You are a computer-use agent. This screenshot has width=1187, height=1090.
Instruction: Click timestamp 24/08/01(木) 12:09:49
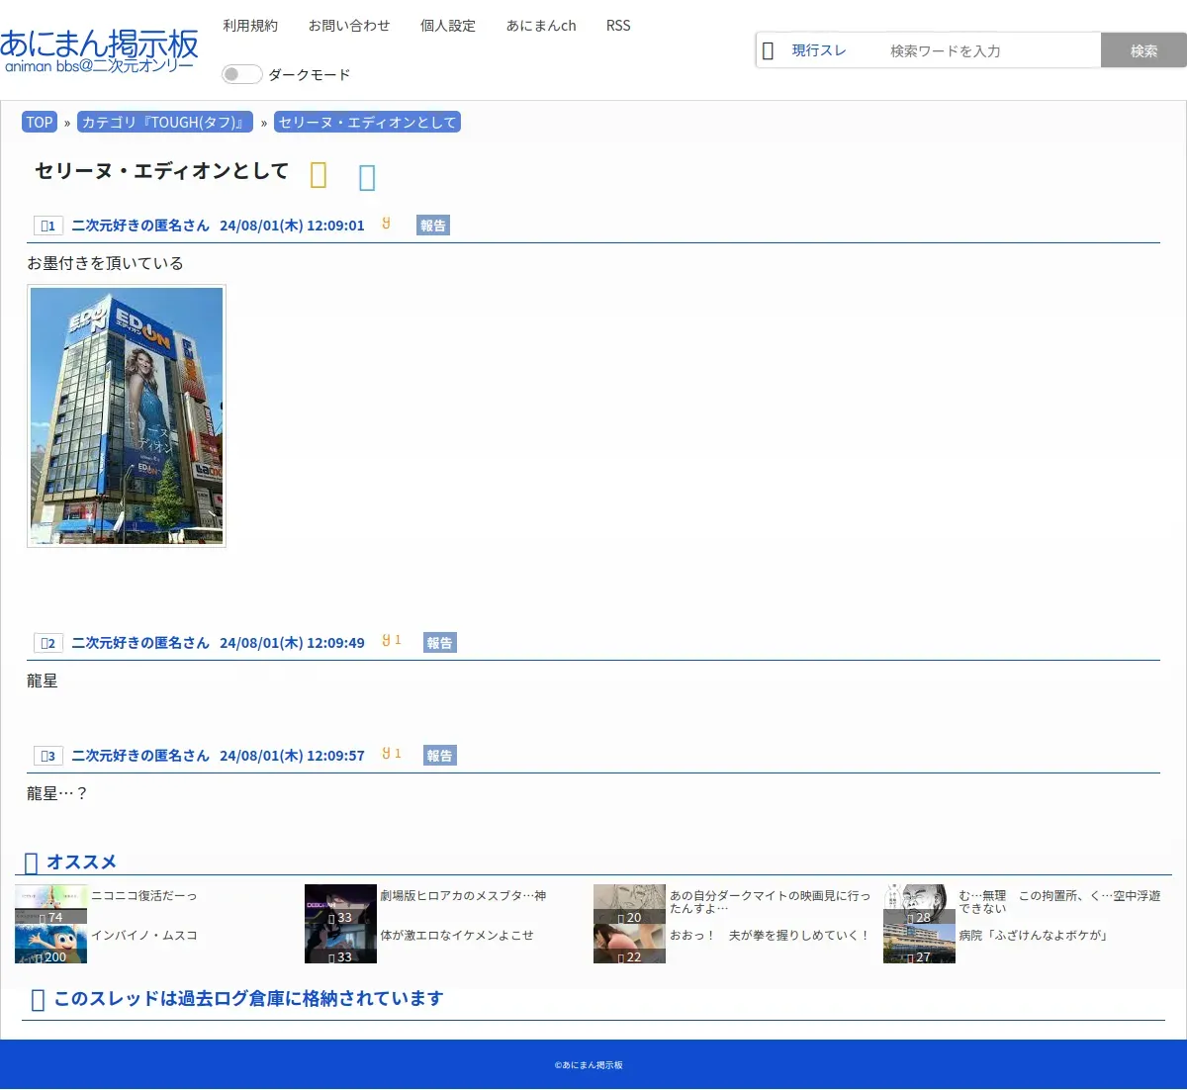coord(292,643)
